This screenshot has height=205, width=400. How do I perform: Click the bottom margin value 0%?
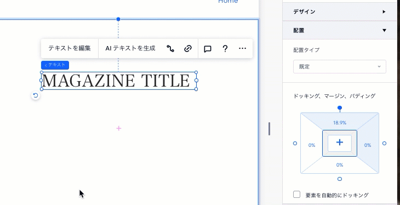tap(340, 165)
